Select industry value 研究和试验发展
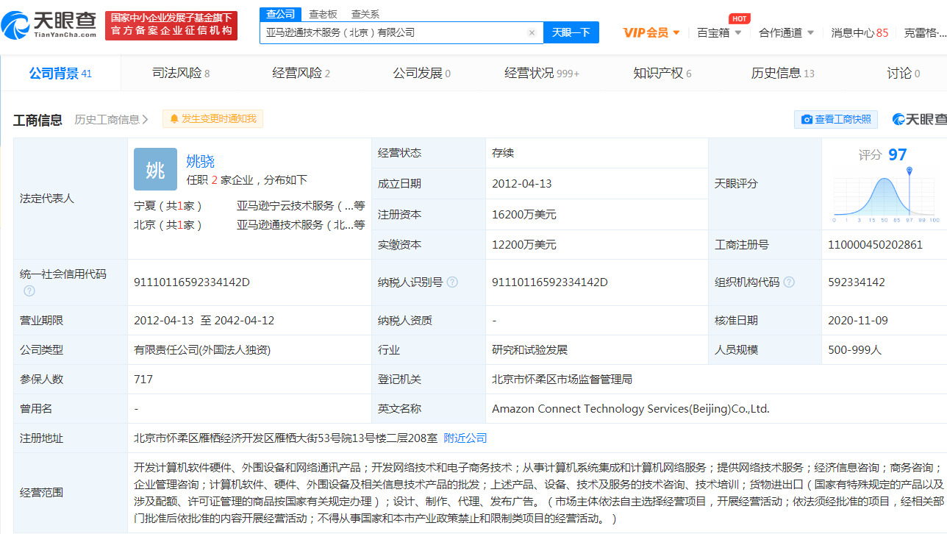The width and height of the screenshot is (947, 534). coord(529,350)
